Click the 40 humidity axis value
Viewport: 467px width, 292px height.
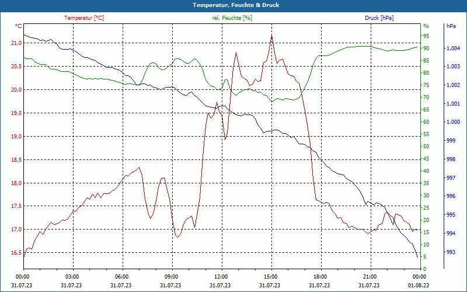coord(426,171)
